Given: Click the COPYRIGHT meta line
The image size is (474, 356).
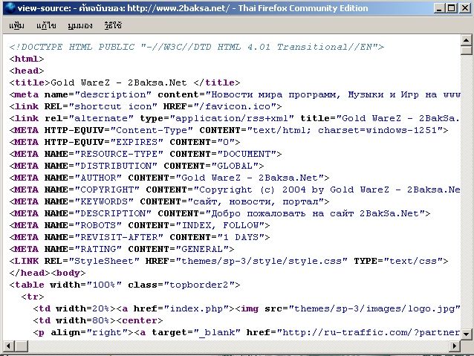Looking at the screenshot, I should pos(235,190).
